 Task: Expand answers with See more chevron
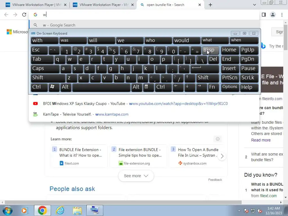point(136,176)
